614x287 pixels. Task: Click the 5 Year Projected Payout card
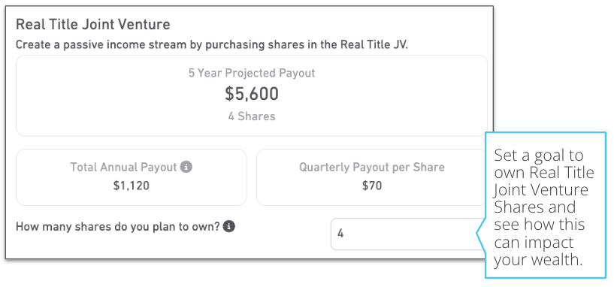tap(252, 95)
